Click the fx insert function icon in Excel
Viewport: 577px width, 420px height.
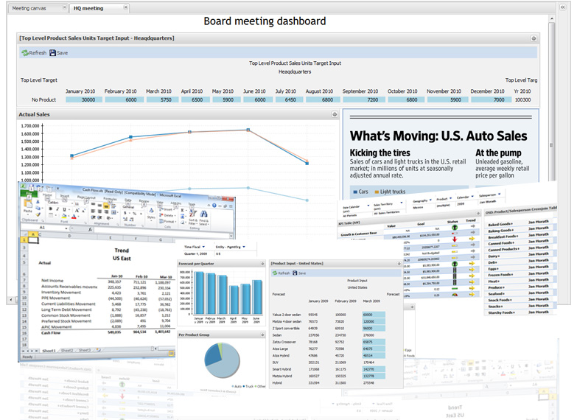[x=90, y=229]
